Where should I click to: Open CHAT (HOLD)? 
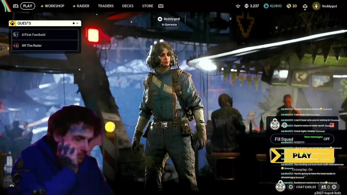click(x=306, y=187)
